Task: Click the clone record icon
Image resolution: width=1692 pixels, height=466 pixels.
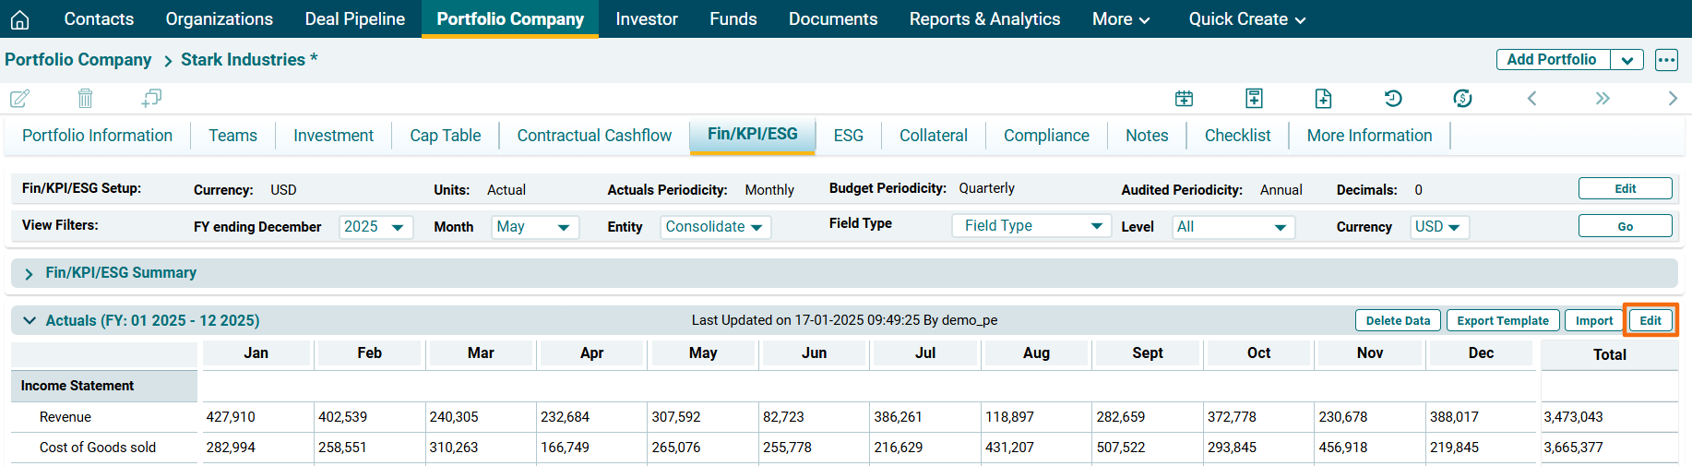Action: tap(151, 98)
